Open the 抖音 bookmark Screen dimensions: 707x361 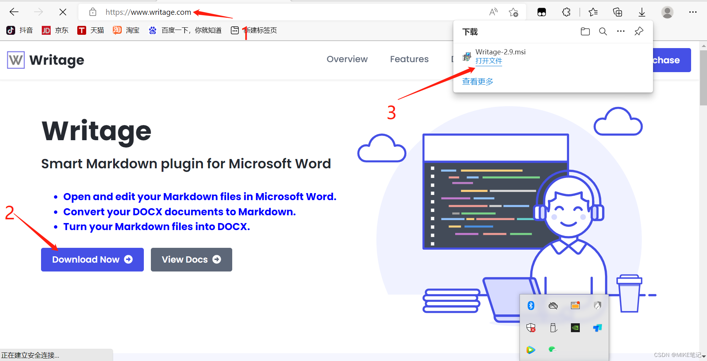pos(20,30)
